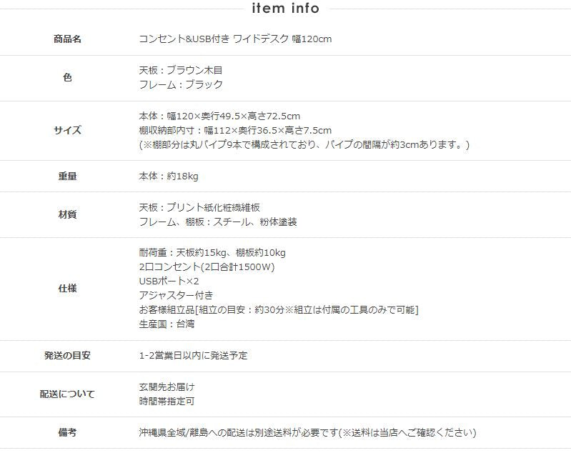Select the 商品名 row label

tap(67, 39)
